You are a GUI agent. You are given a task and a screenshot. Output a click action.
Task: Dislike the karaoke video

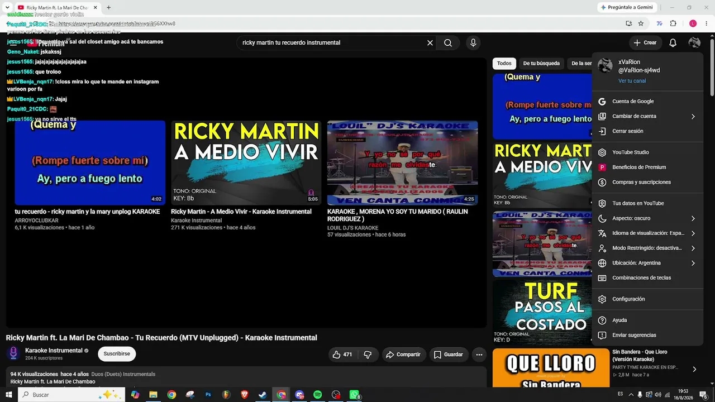tap(368, 355)
